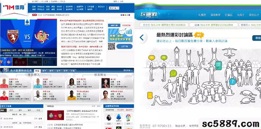Image resolution: width=261 pixels, height=129 pixels.
Task: Click the blue 立即下载 button
Action: point(125,46)
